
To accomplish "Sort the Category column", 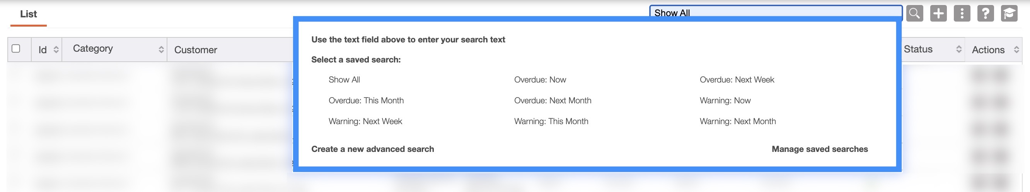I will 161,49.
